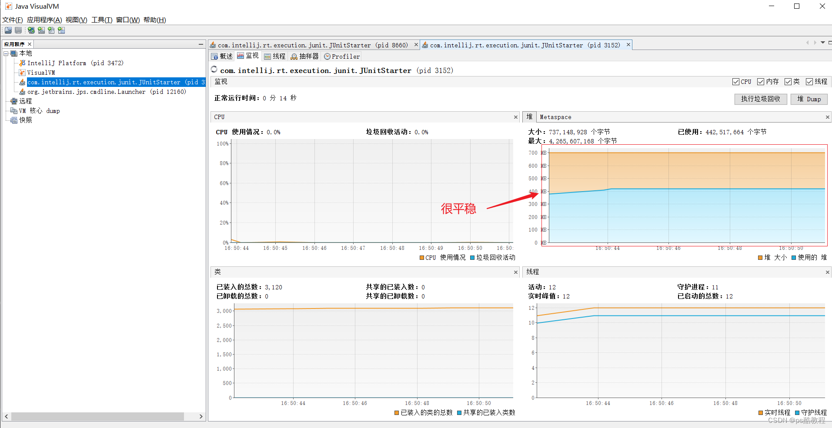Click the side panel scroll right arrow
Viewport: 832px width, 428px height.
click(x=201, y=416)
